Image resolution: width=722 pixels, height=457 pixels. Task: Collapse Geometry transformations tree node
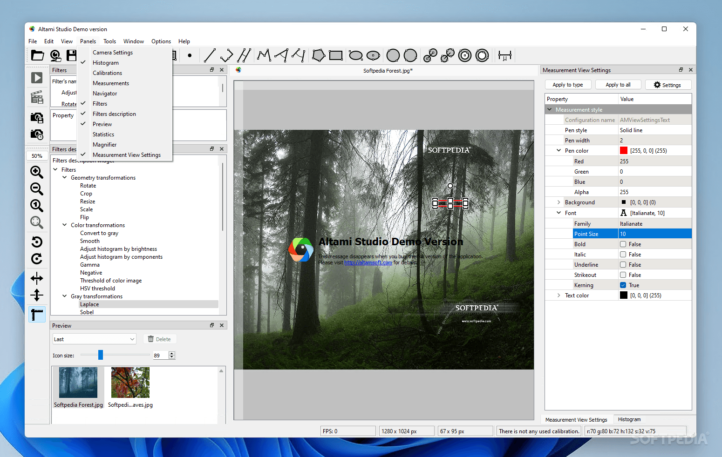(65, 178)
